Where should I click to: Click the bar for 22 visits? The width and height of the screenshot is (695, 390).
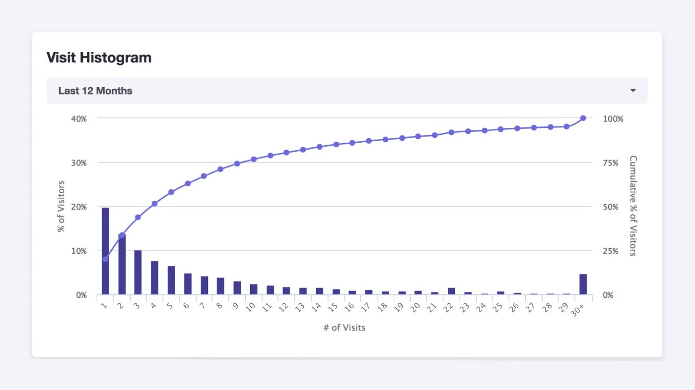pos(451,291)
